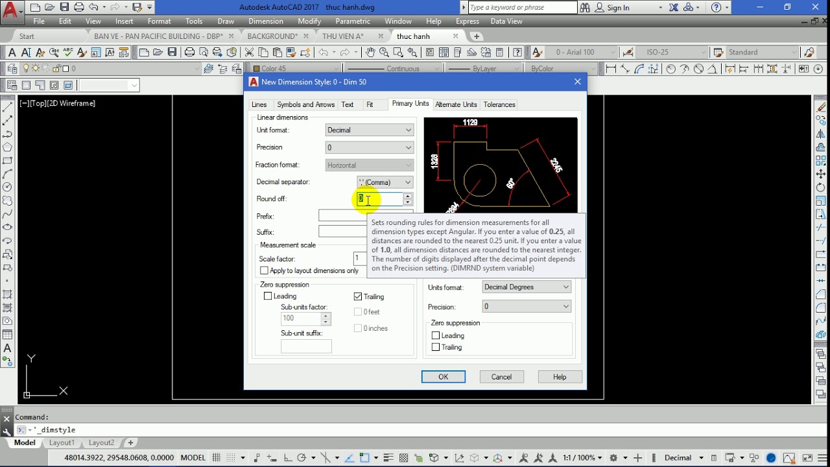Open the Standard table style dropdown
The height and width of the screenshot is (467, 830).
pyautogui.click(x=761, y=53)
